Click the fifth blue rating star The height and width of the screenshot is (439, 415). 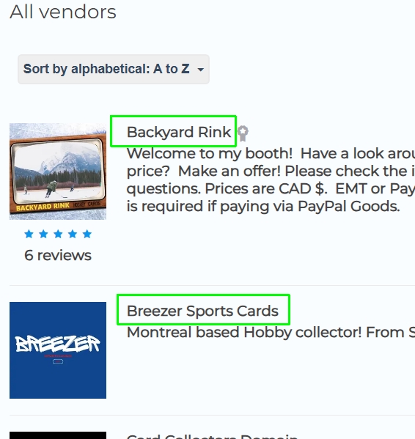pyautogui.click(x=87, y=234)
